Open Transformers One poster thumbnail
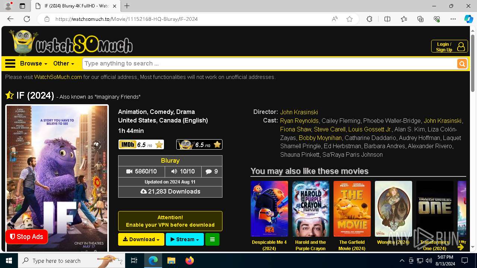 click(435, 209)
